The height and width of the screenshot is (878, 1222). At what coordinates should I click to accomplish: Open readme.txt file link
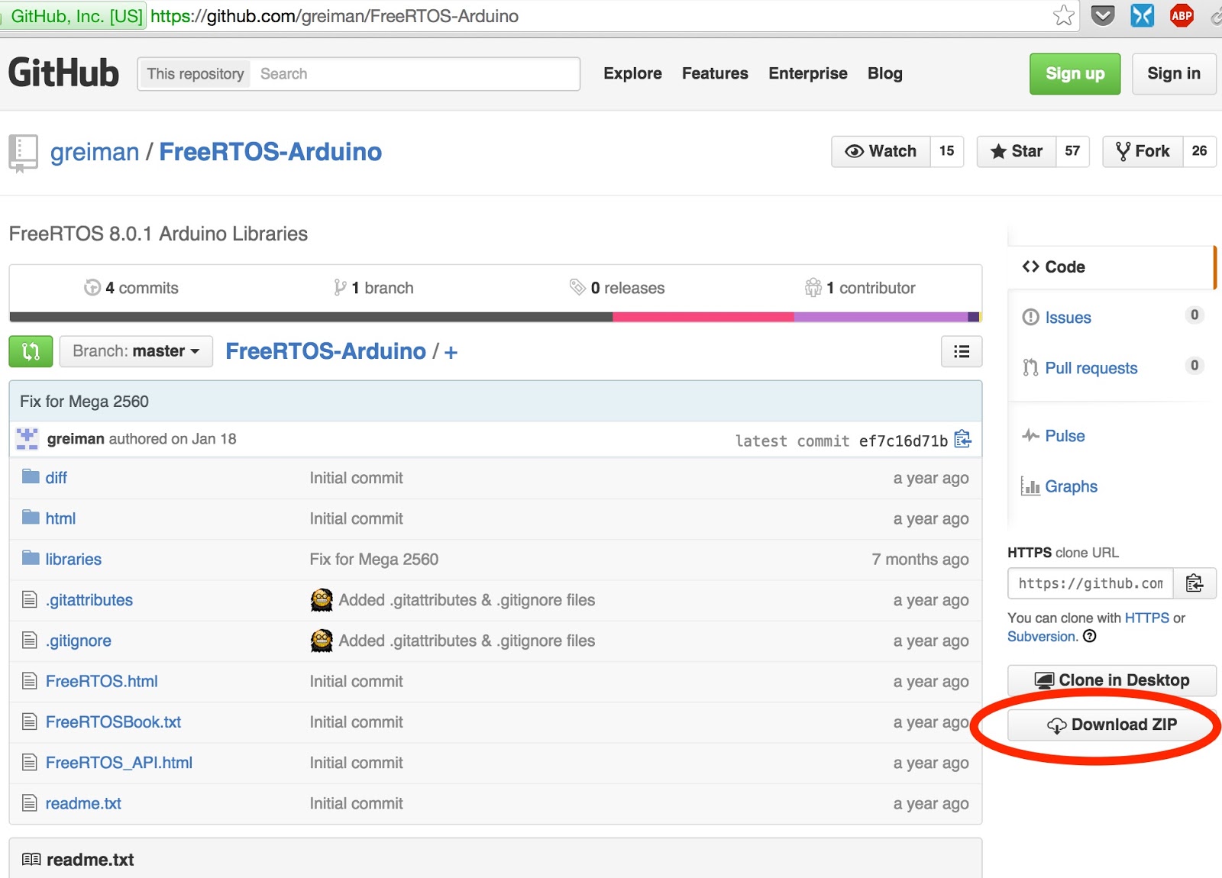(x=83, y=803)
